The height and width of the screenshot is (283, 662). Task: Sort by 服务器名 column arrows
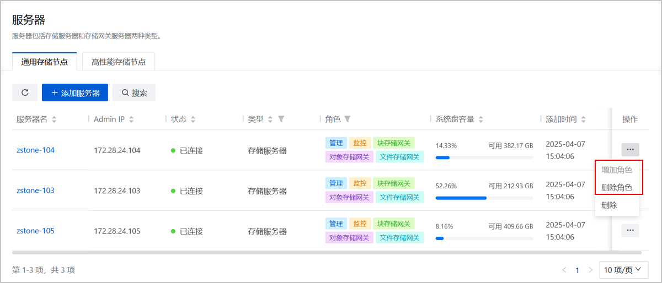point(54,119)
